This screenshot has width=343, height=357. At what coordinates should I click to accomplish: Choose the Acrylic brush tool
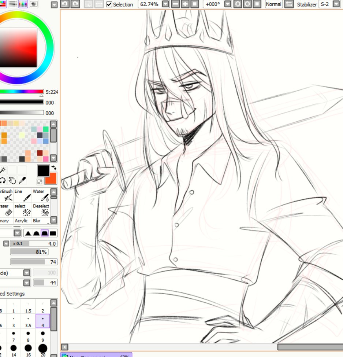(x=23, y=221)
